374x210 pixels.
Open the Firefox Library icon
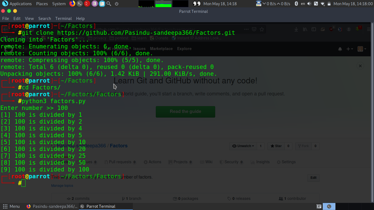click(x=305, y=29)
